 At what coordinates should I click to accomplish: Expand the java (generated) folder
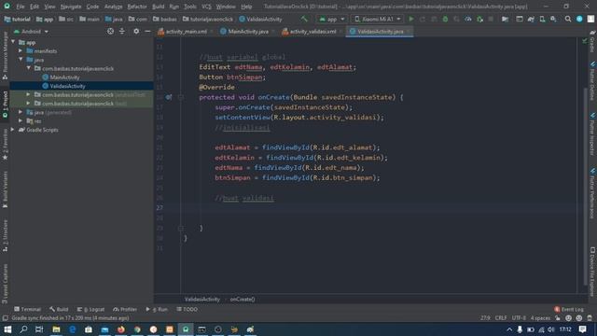(21, 112)
